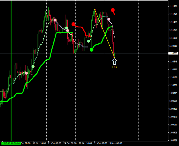Click the 28 Oct 16:00 time label
The width and height of the screenshot is (179, 146).
coord(85,143)
